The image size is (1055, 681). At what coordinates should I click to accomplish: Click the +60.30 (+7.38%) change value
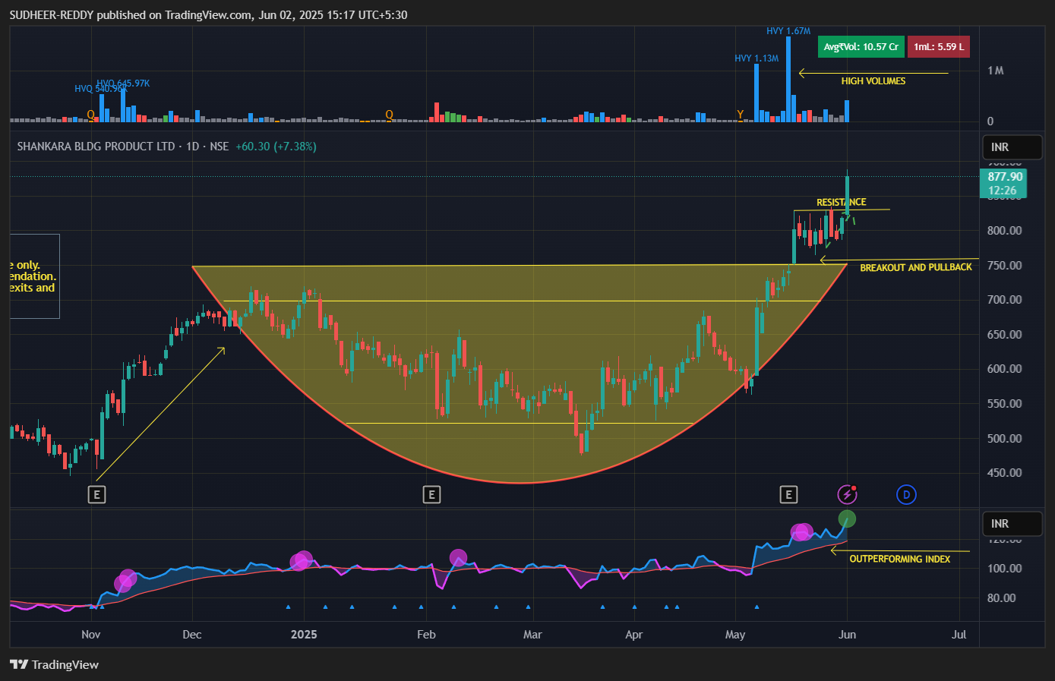276,147
